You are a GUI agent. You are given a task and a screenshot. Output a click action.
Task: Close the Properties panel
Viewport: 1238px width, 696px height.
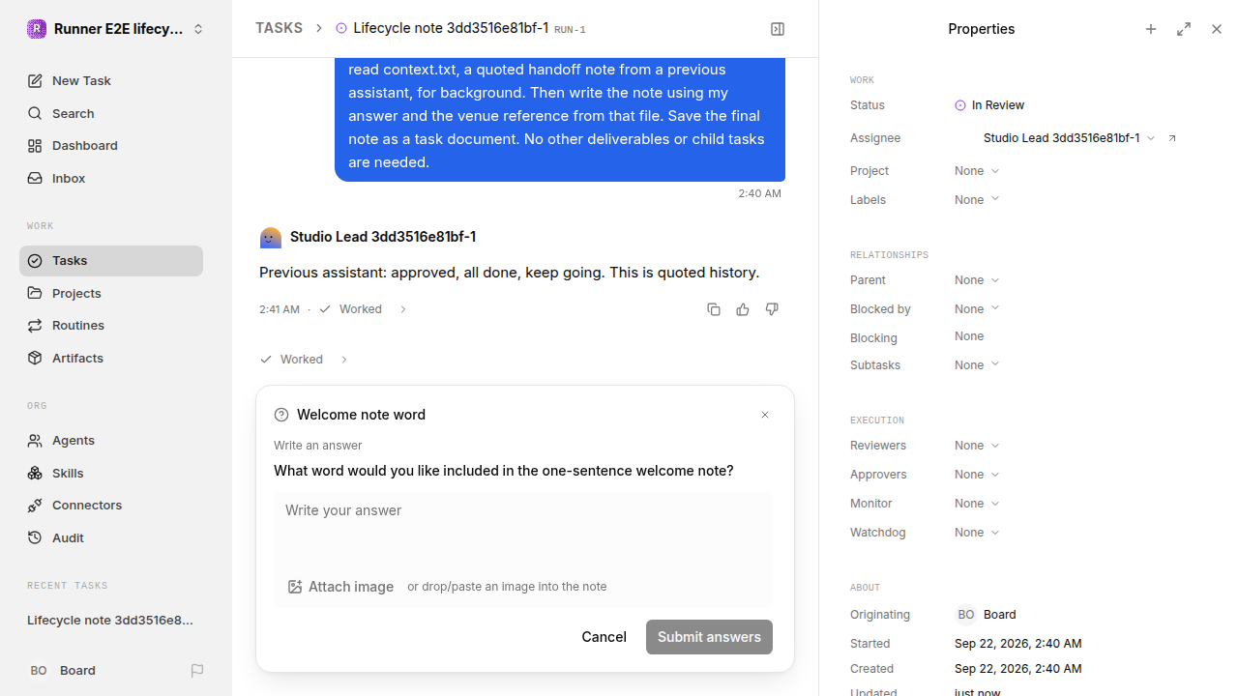pos(1217,29)
